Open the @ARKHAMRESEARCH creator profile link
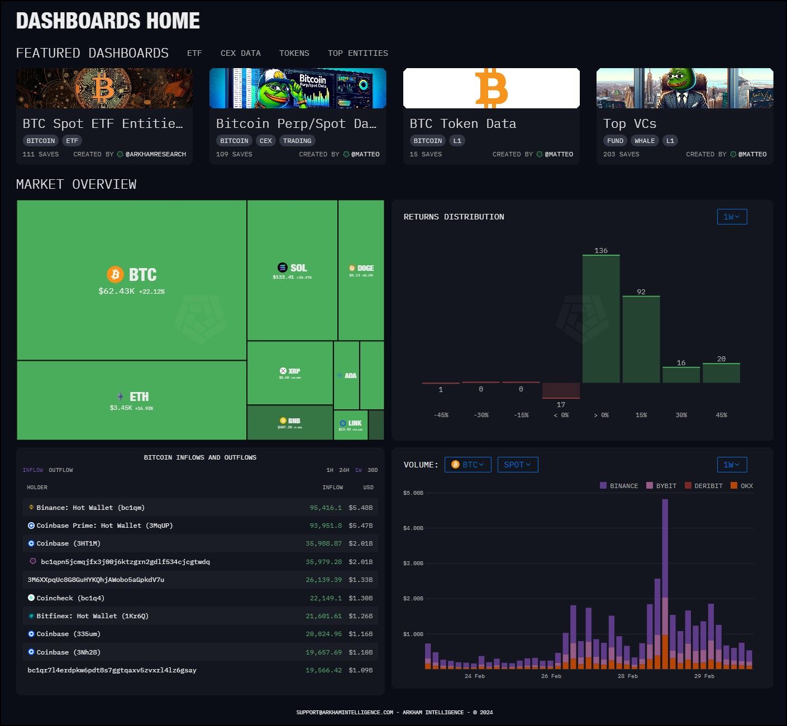 [x=155, y=154]
